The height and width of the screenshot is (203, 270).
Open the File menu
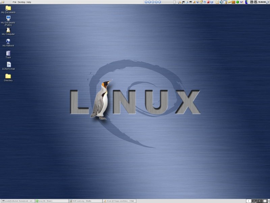15,2
